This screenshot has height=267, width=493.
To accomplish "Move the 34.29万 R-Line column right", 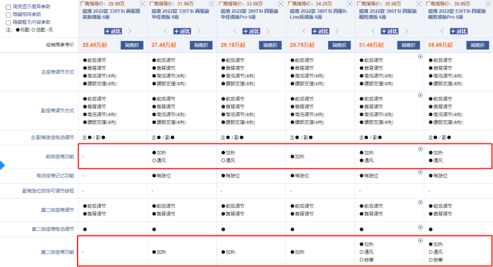I will coord(337,31).
